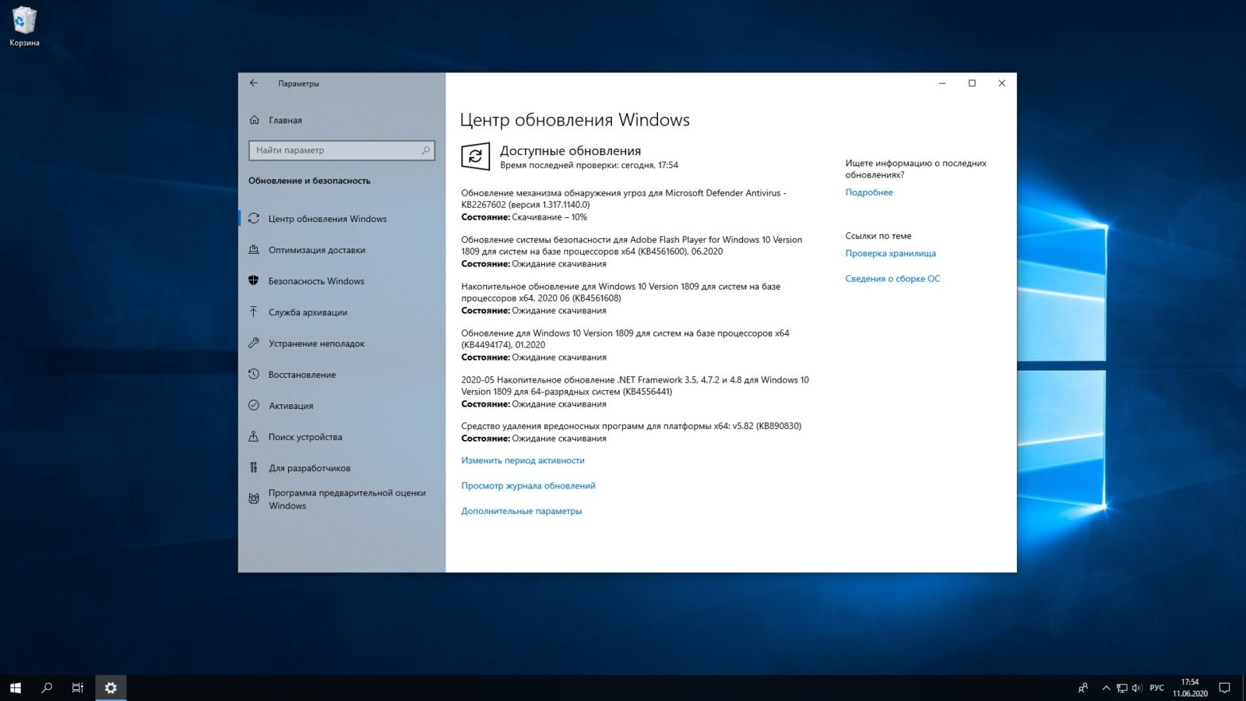Maximize the Параметры window

pyautogui.click(x=972, y=83)
